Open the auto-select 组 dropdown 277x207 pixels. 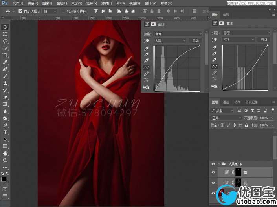pos(49,11)
